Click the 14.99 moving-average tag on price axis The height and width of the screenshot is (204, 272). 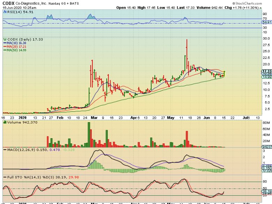point(267,77)
